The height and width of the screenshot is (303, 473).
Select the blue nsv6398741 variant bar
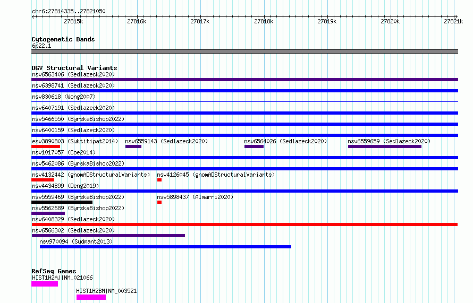244,91
